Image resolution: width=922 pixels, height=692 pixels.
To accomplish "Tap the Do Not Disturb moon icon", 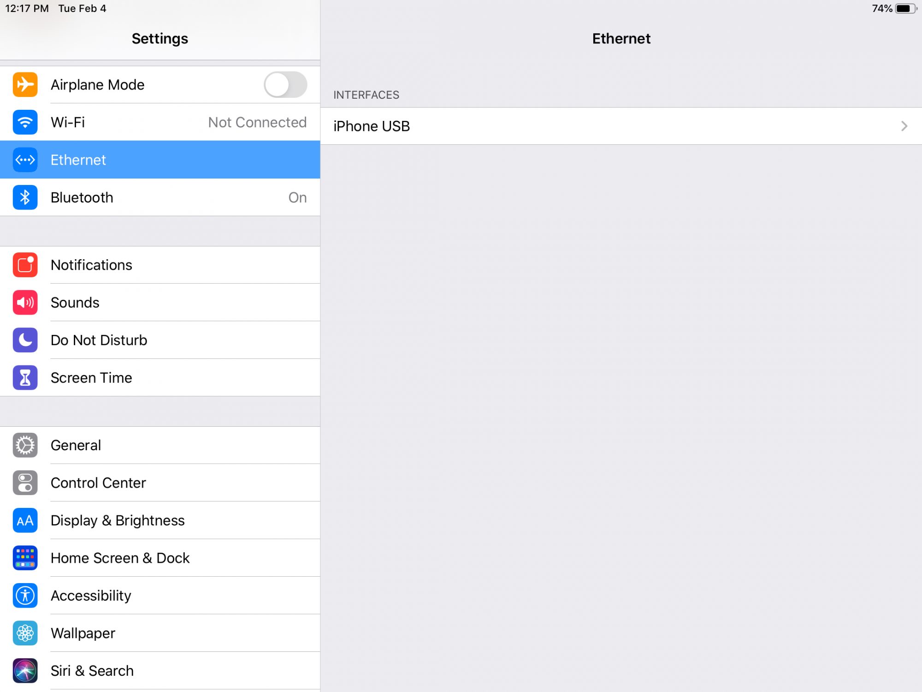I will click(25, 340).
